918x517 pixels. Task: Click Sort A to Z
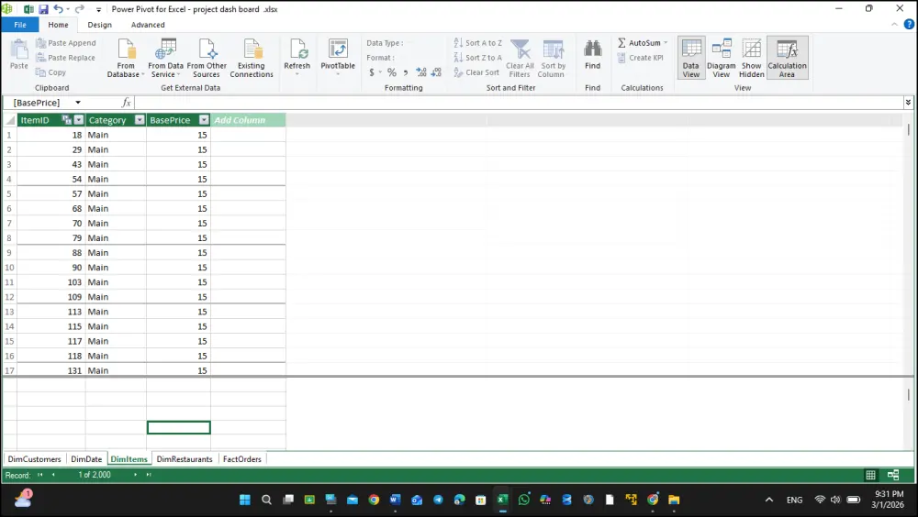tap(477, 43)
